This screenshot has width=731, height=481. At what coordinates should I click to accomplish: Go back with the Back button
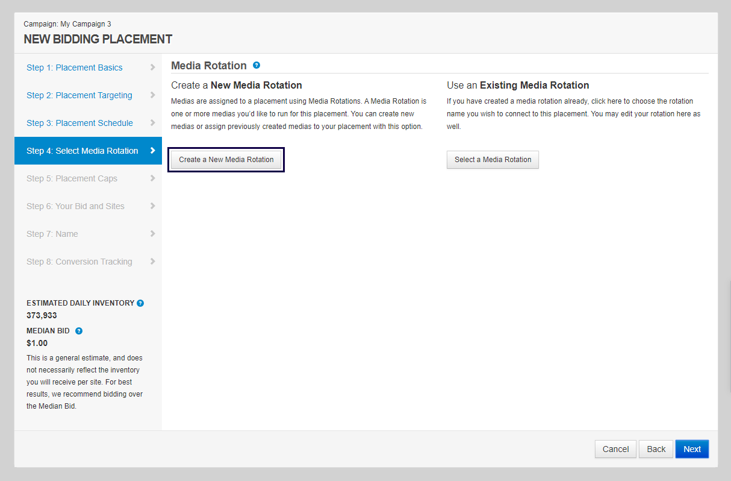click(656, 449)
